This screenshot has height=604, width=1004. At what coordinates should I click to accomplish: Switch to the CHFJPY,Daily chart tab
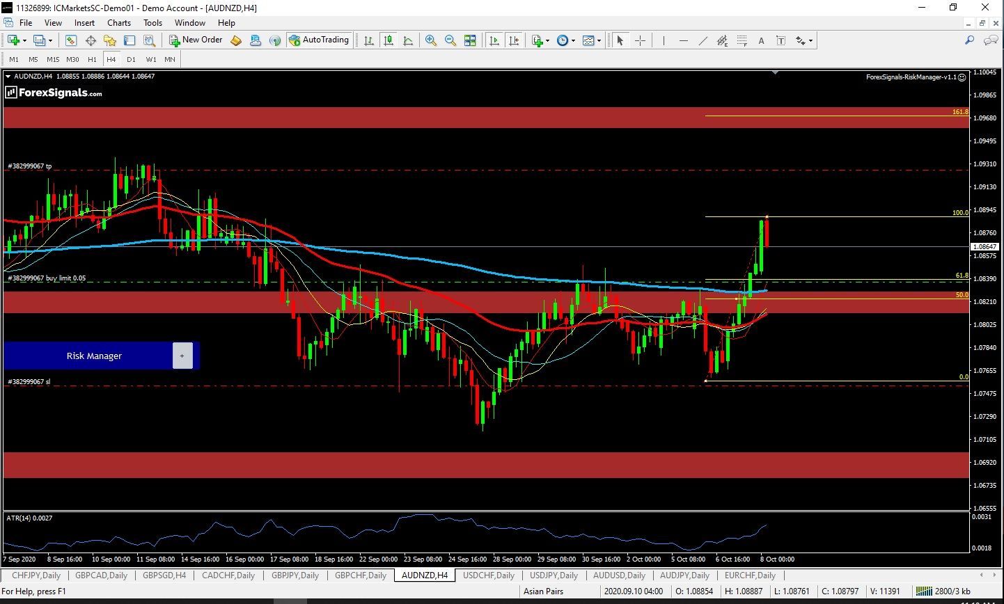coord(36,575)
